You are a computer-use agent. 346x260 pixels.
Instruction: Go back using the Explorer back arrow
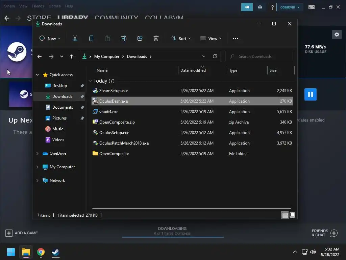point(40,57)
